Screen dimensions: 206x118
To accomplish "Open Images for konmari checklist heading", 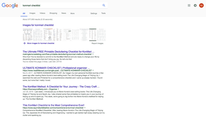I will tap(38, 25).
